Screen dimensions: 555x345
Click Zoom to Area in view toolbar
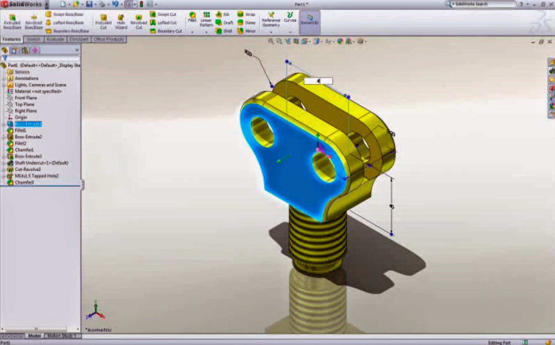click(x=279, y=41)
